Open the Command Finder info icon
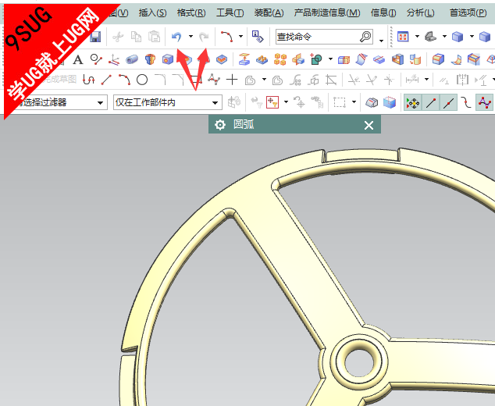Image resolution: width=495 pixels, height=406 pixels. coord(258,37)
